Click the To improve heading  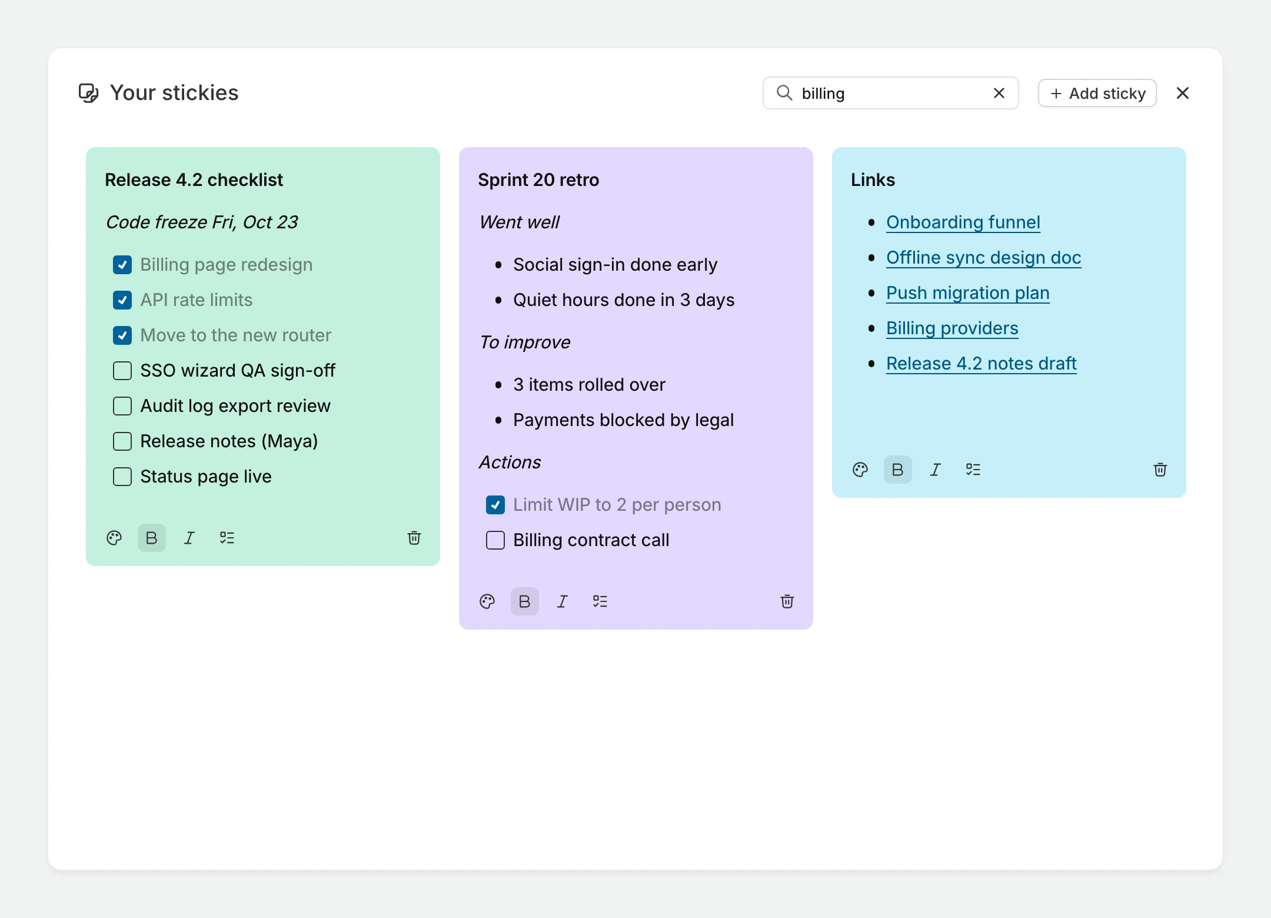pyautogui.click(x=524, y=342)
